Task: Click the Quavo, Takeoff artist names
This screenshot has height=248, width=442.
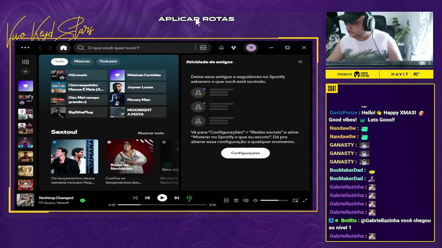Action: point(56,203)
